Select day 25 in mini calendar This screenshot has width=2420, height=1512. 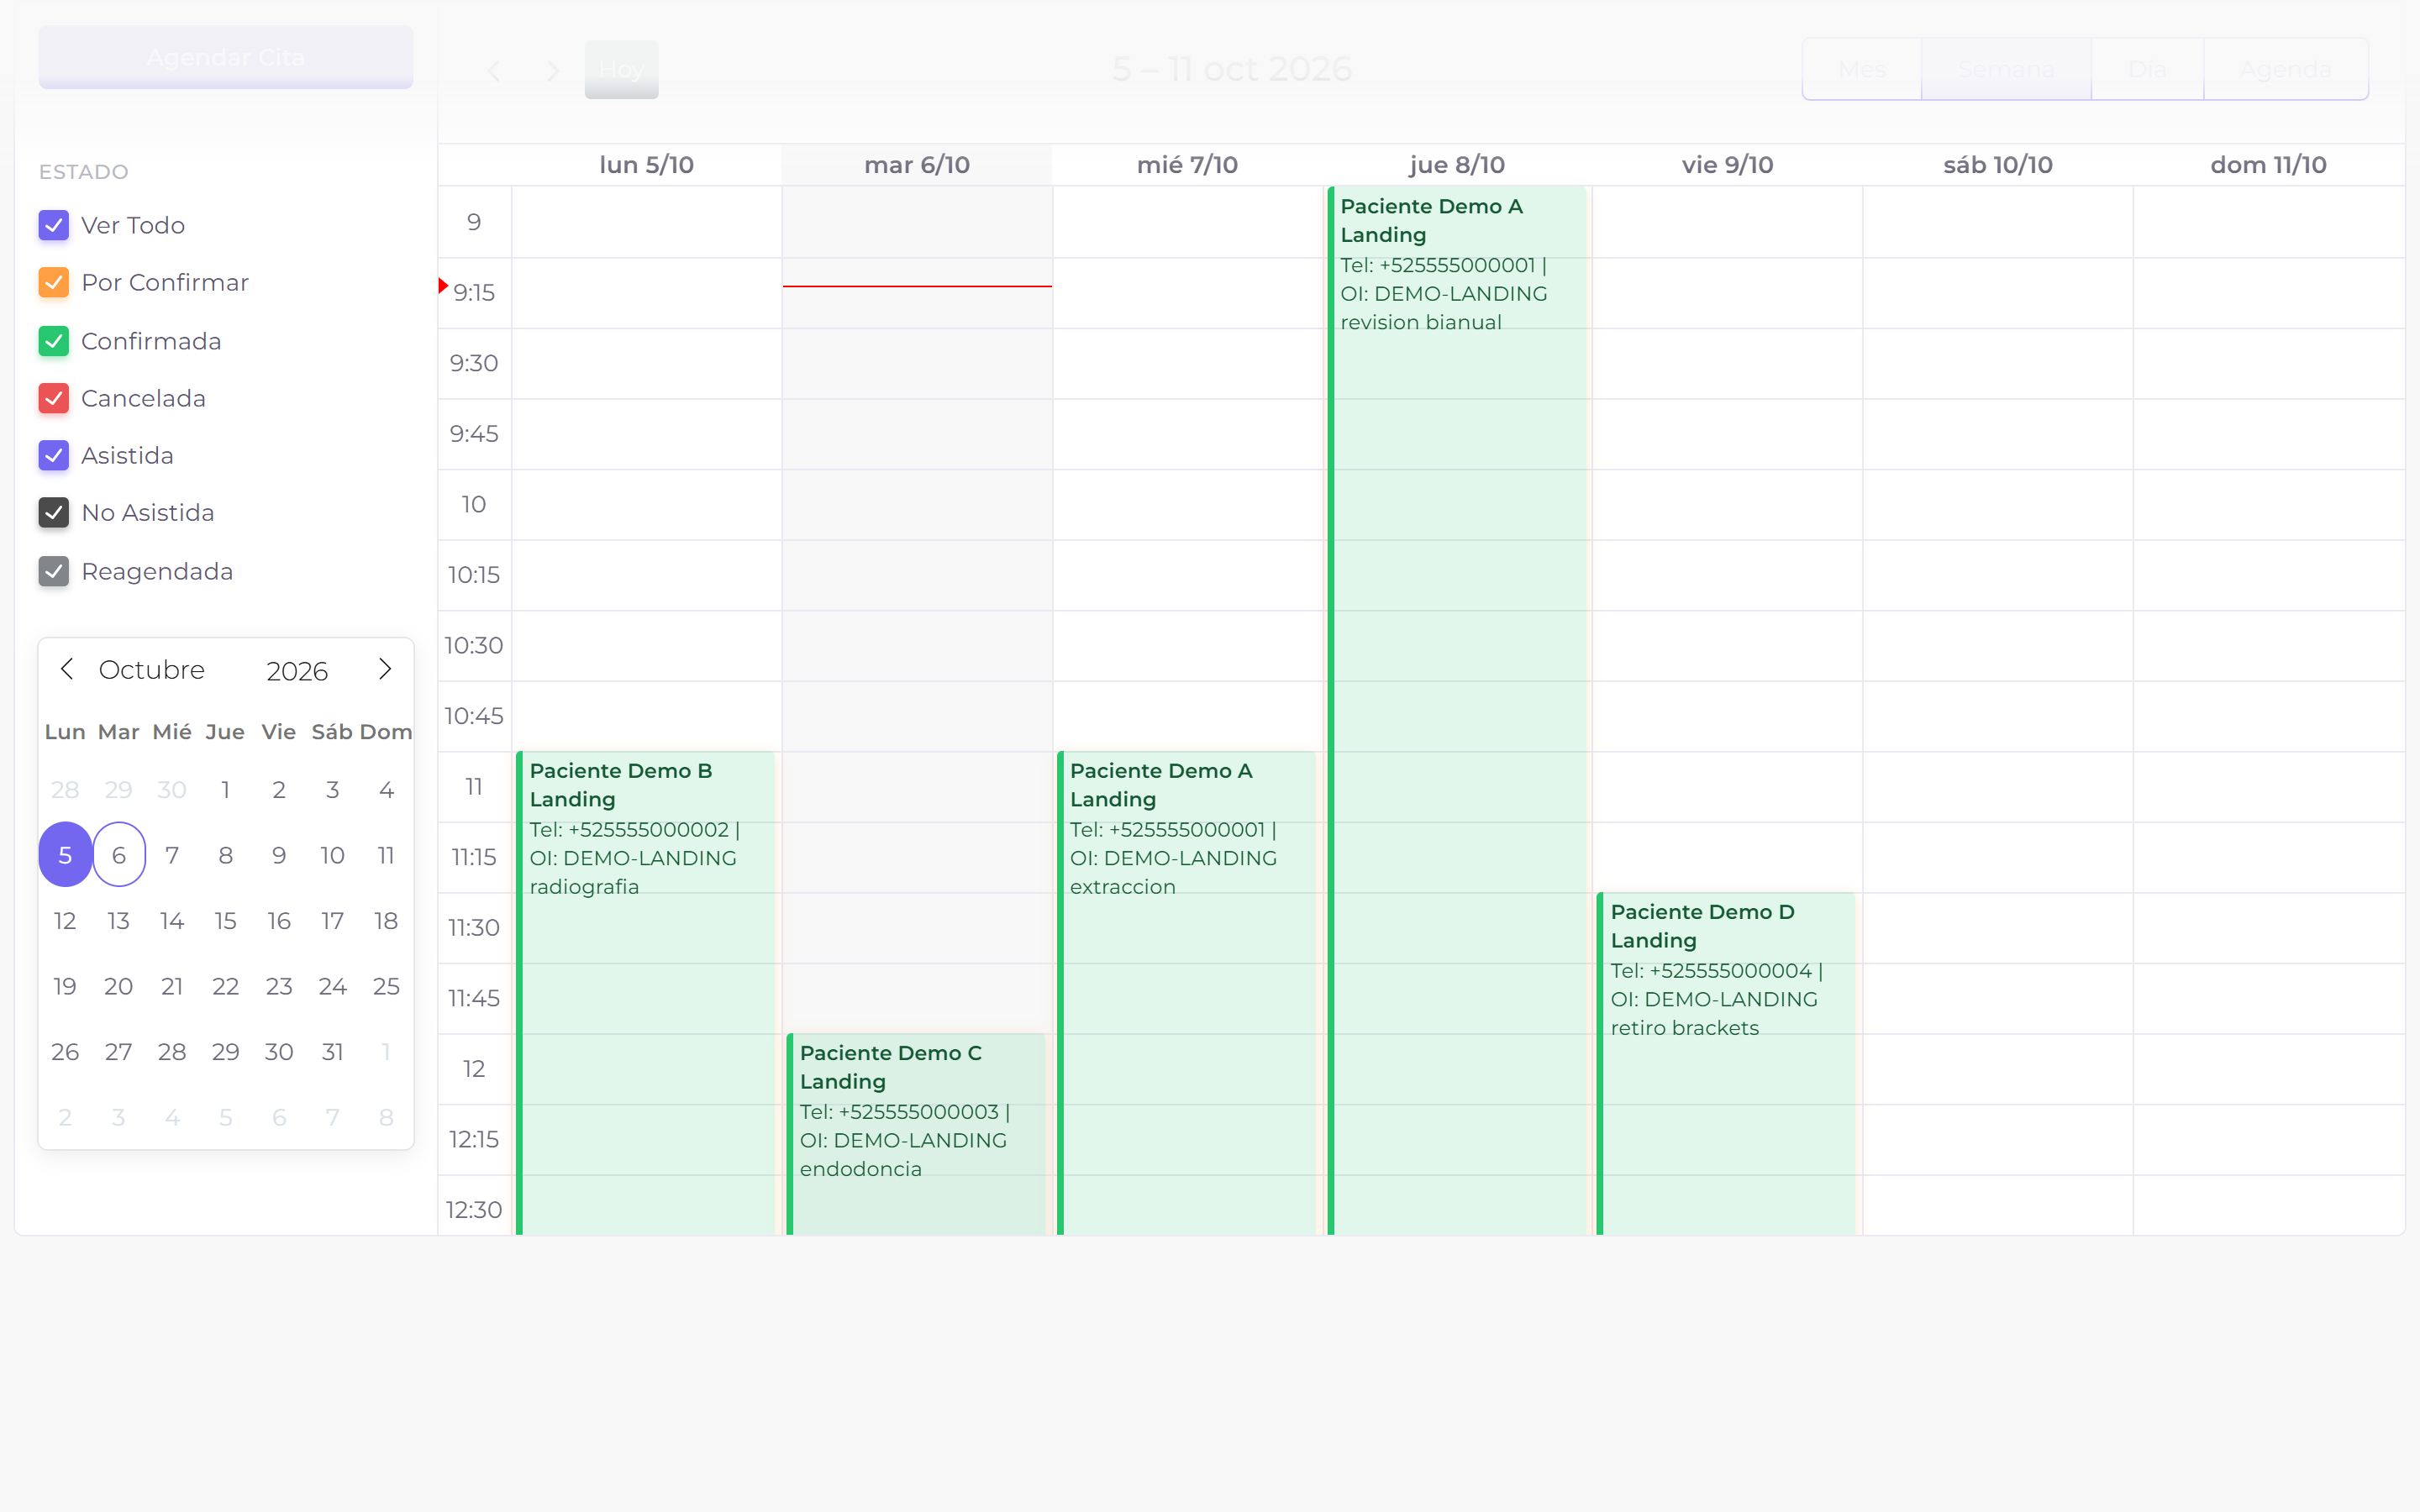[x=386, y=987]
